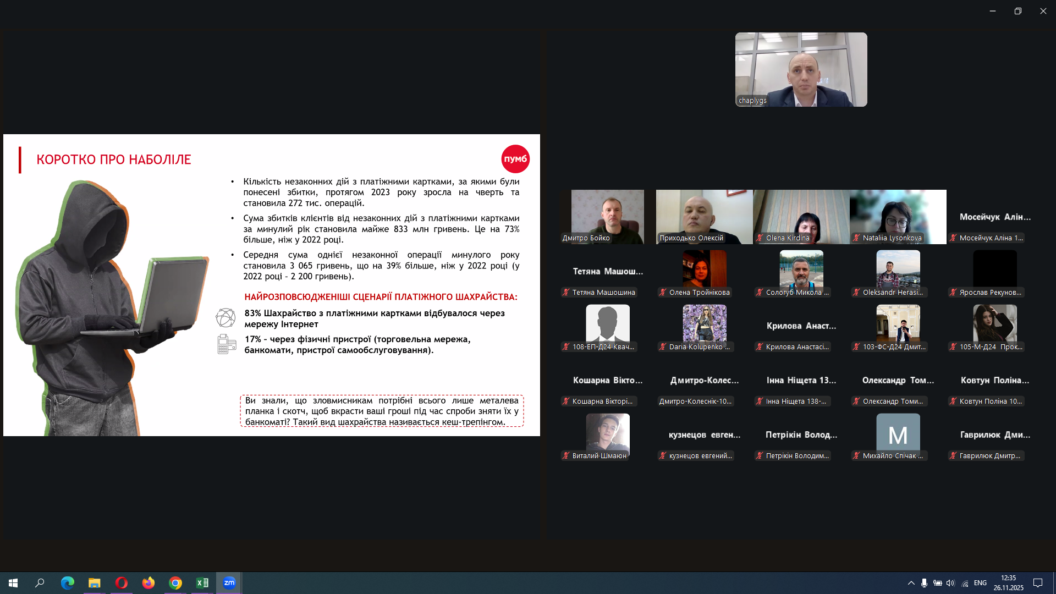Open the Windows Start menu
The width and height of the screenshot is (1056, 594).
(13, 583)
